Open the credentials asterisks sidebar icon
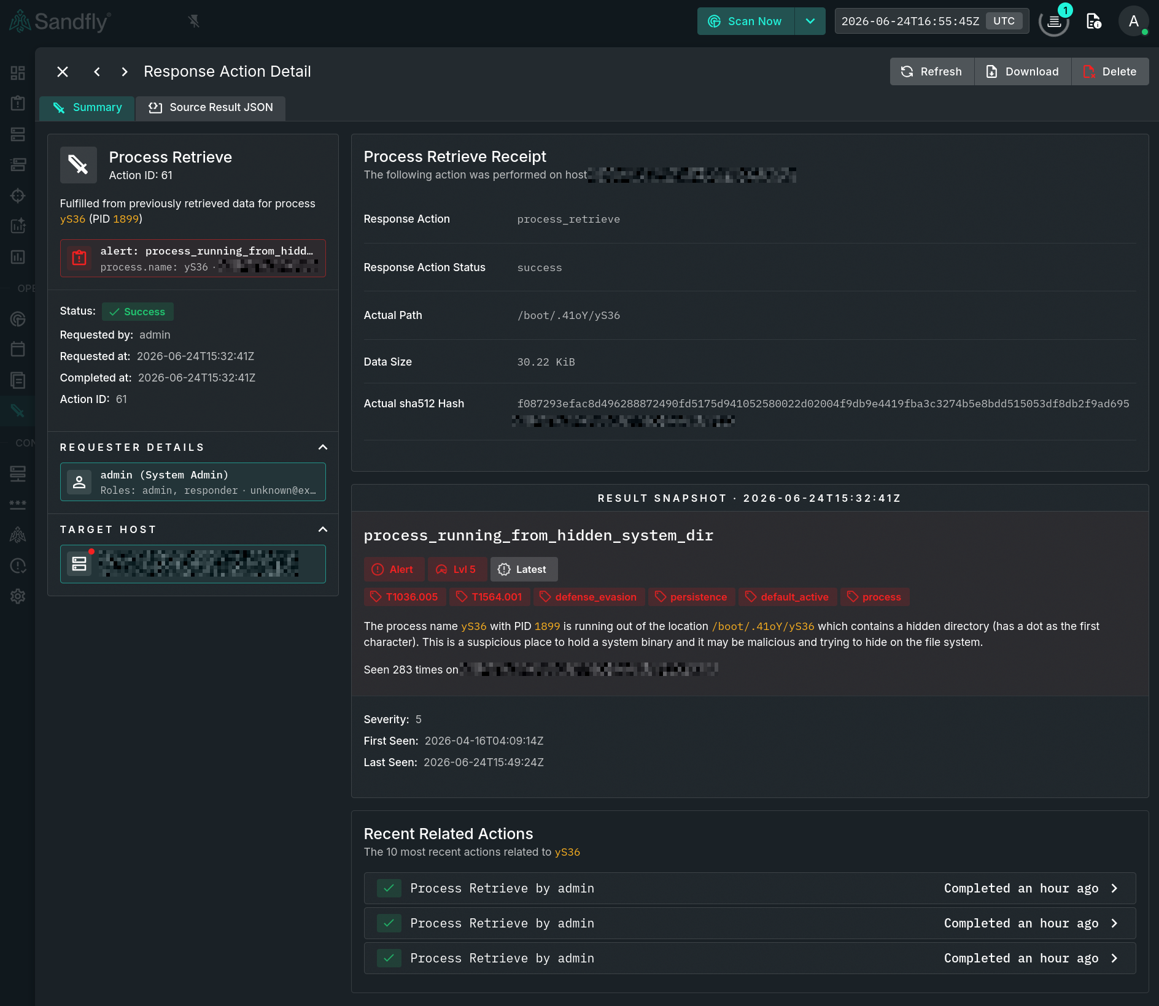The width and height of the screenshot is (1159, 1006). tap(18, 504)
